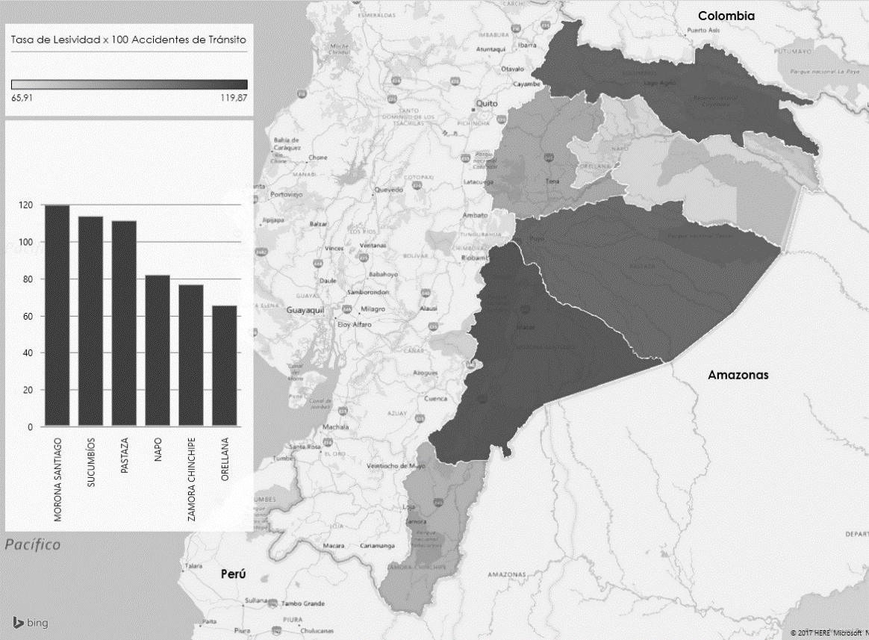The height and width of the screenshot is (640, 869).
Task: Select the Morona Santiago bar
Action: tap(57, 315)
